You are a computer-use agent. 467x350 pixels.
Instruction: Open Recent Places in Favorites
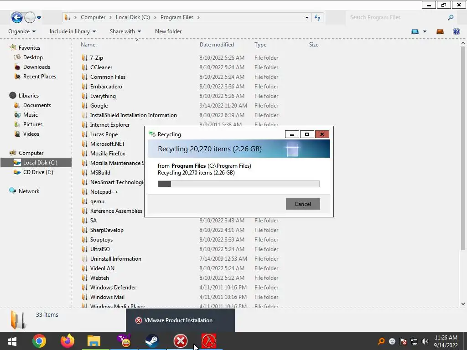tap(39, 77)
